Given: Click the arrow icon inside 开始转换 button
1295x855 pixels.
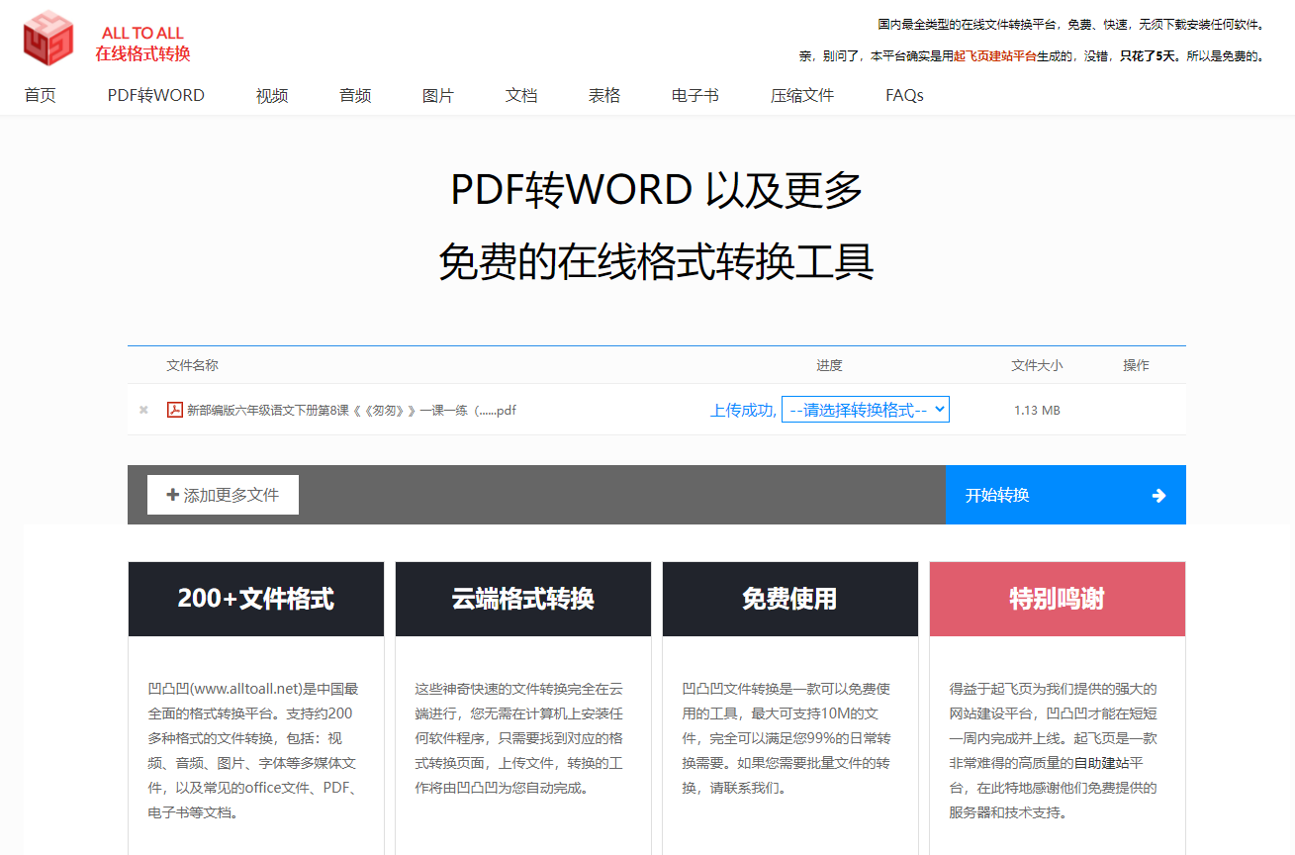Looking at the screenshot, I should [x=1158, y=495].
